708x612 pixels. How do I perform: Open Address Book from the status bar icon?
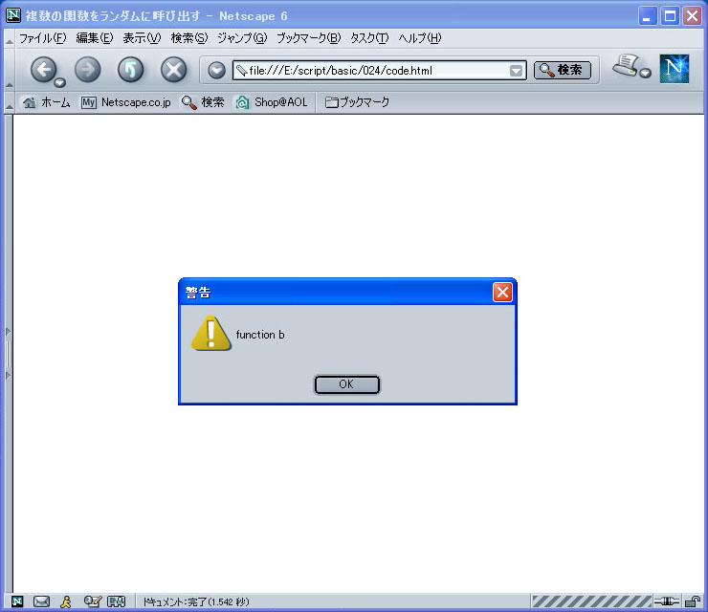116,601
